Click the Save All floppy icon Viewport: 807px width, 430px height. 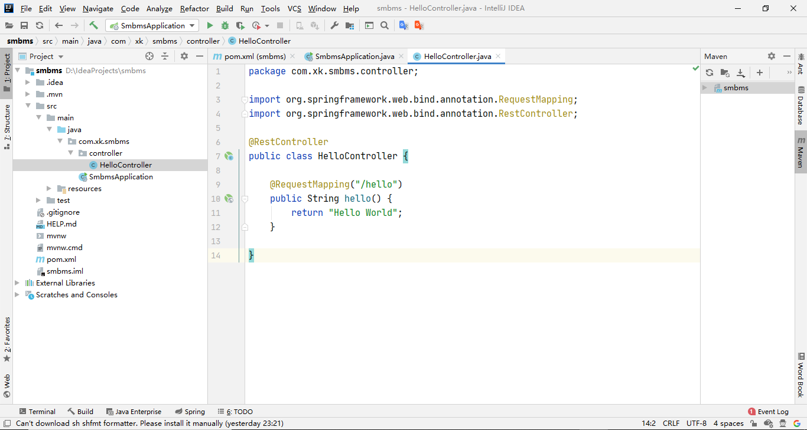tap(24, 25)
